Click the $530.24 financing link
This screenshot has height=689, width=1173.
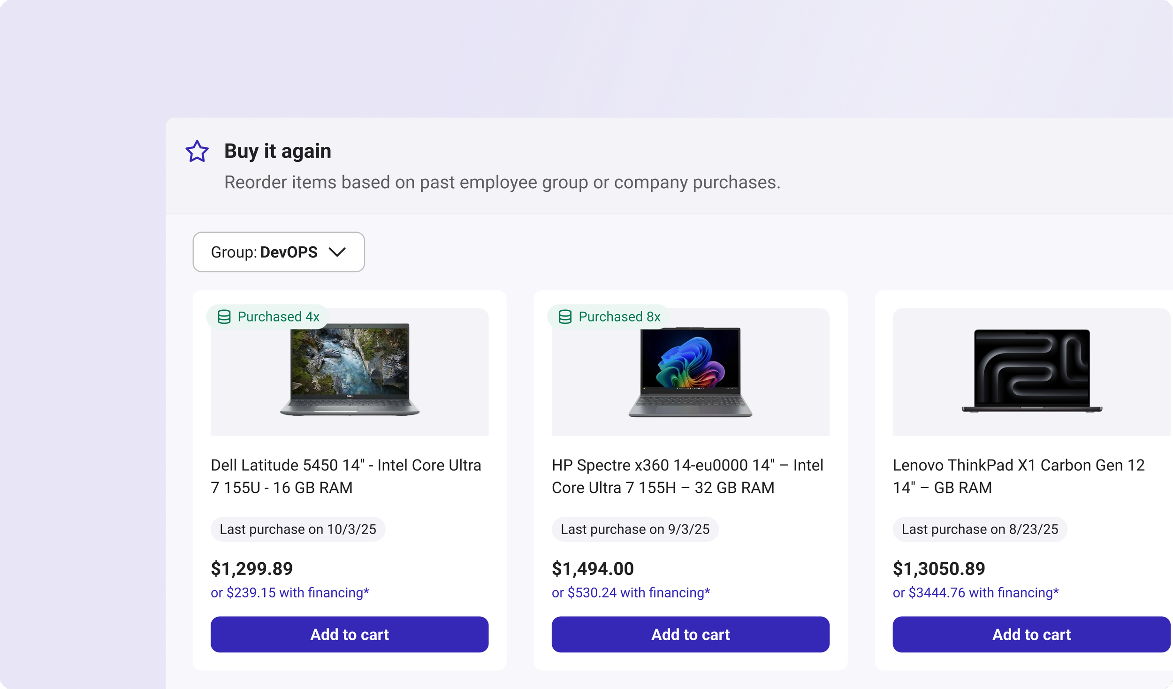coord(631,593)
